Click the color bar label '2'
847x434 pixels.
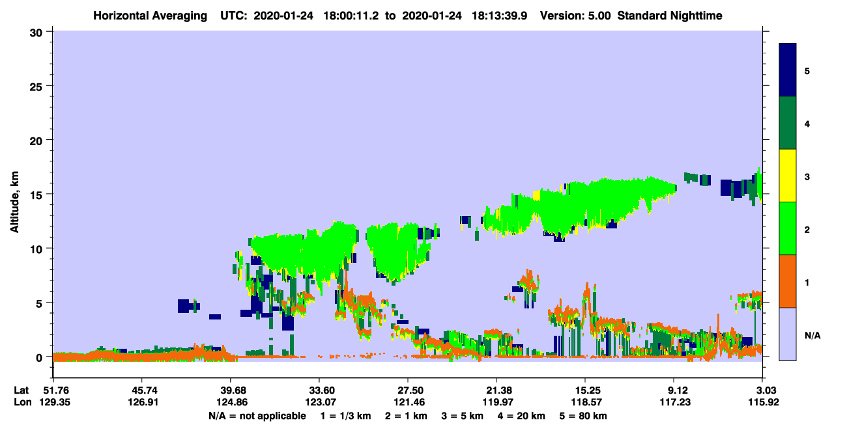coord(807,230)
